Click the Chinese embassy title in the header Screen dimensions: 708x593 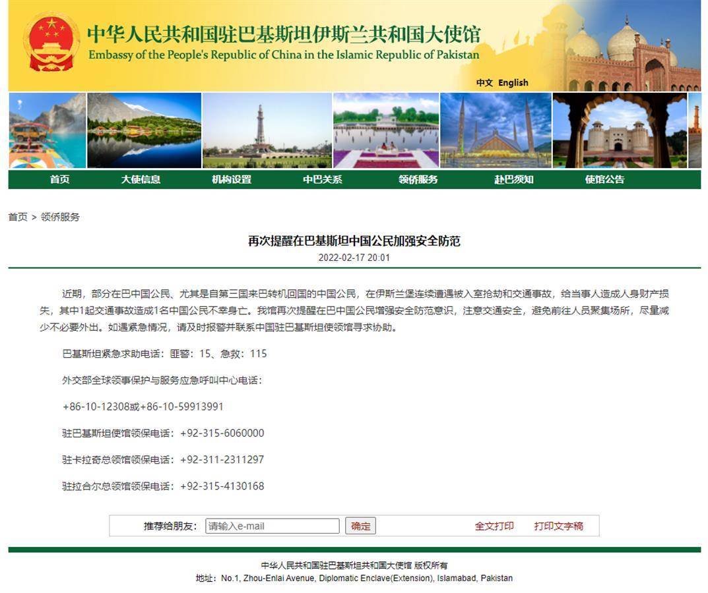[284, 34]
